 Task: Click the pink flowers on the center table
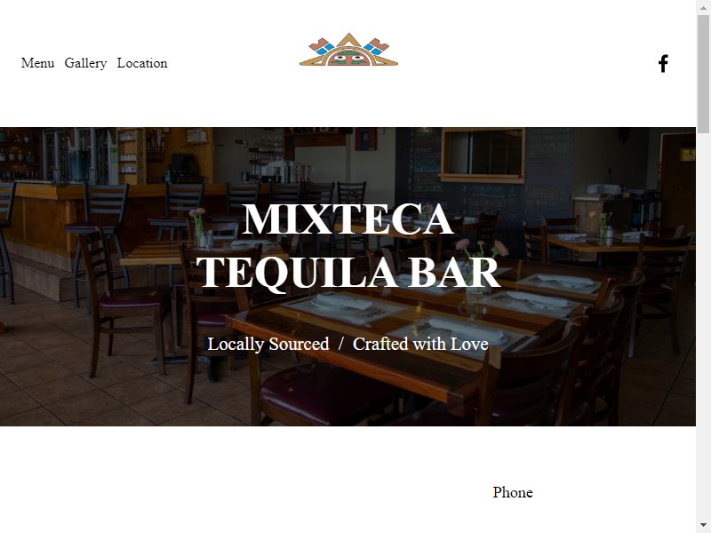click(x=482, y=248)
